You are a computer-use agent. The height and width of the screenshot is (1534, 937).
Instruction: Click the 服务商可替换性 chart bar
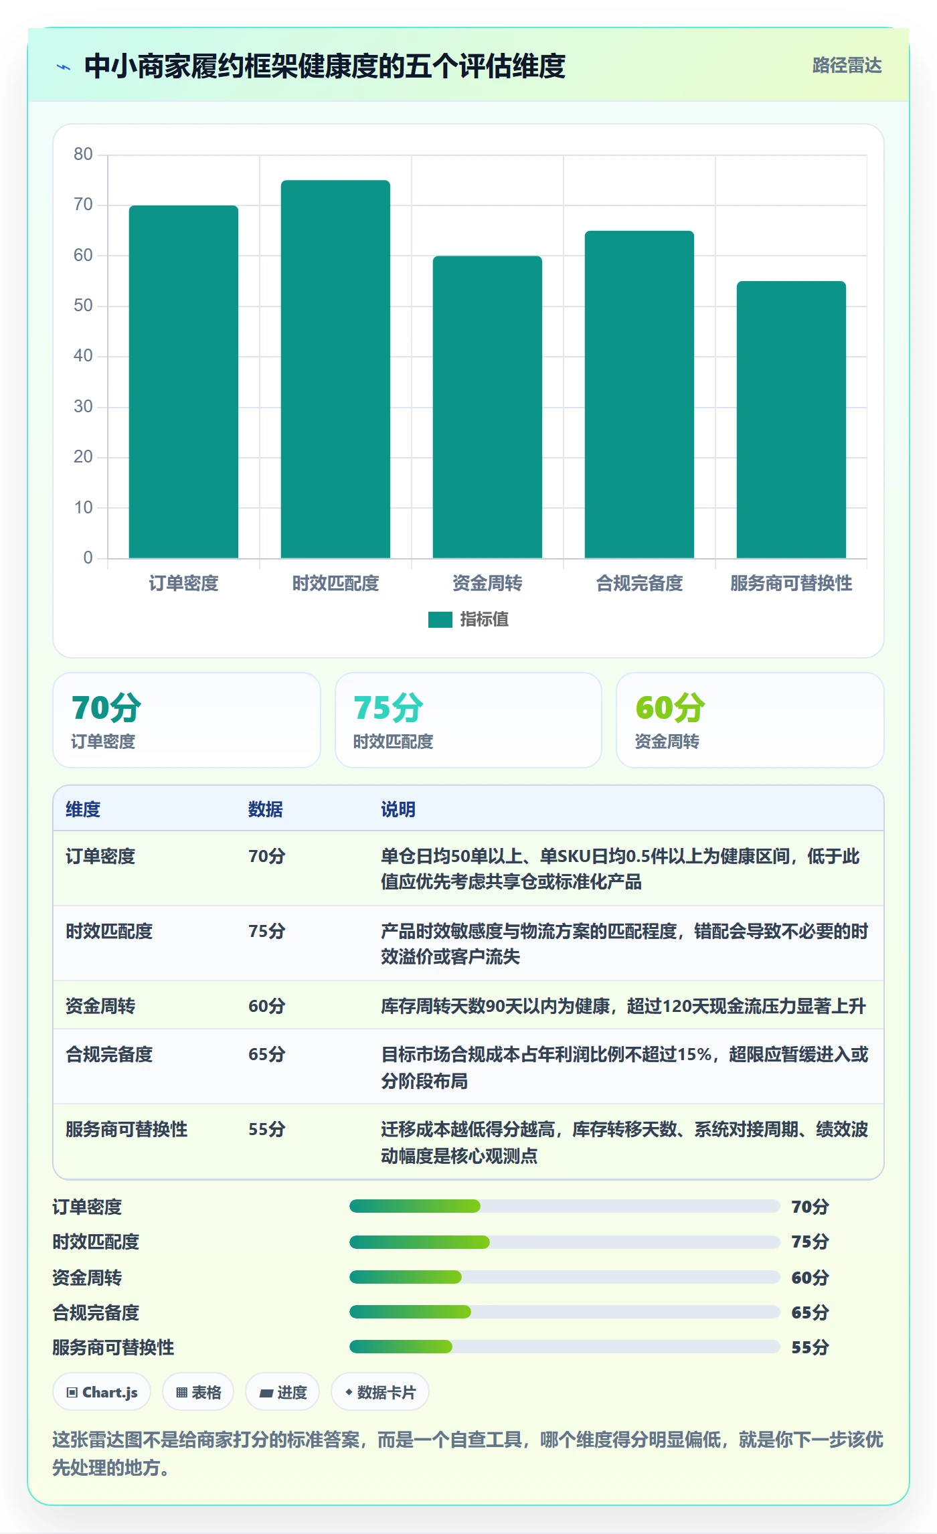click(x=791, y=420)
